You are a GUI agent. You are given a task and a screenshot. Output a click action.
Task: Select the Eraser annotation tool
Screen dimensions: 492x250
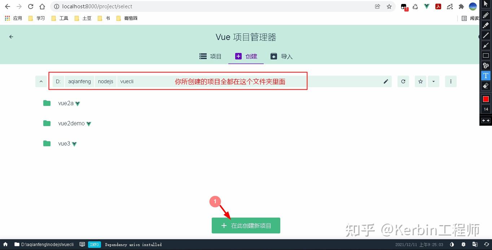coord(486,86)
